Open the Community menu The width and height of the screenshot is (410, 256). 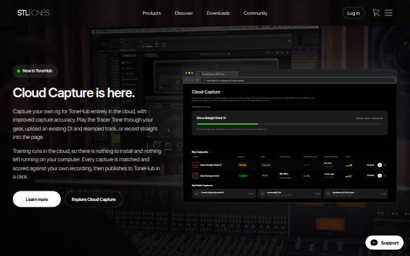coord(256,13)
